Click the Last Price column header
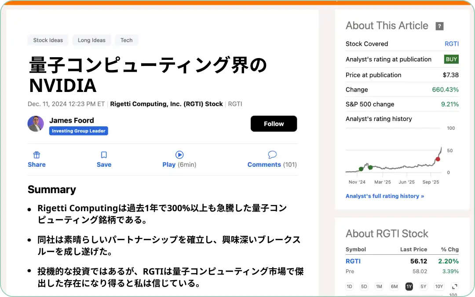This screenshot has height=297, width=475. click(x=413, y=249)
